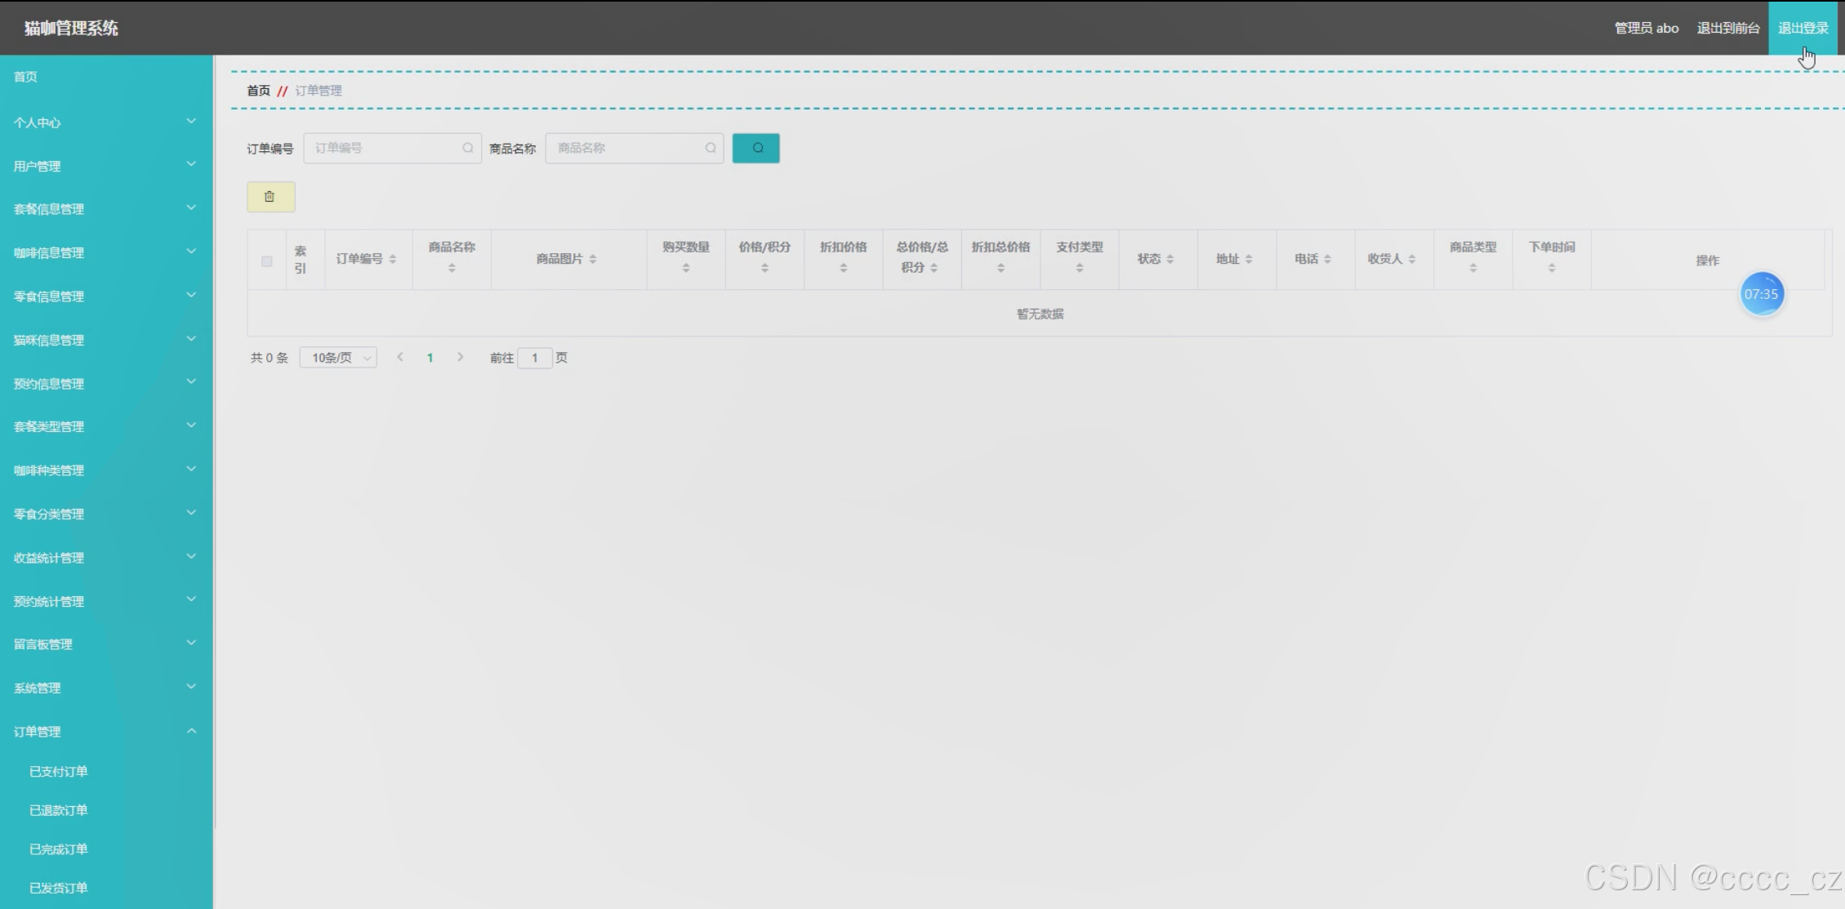Sort by 订单编号 column arrows
The width and height of the screenshot is (1845, 909).
click(x=393, y=259)
